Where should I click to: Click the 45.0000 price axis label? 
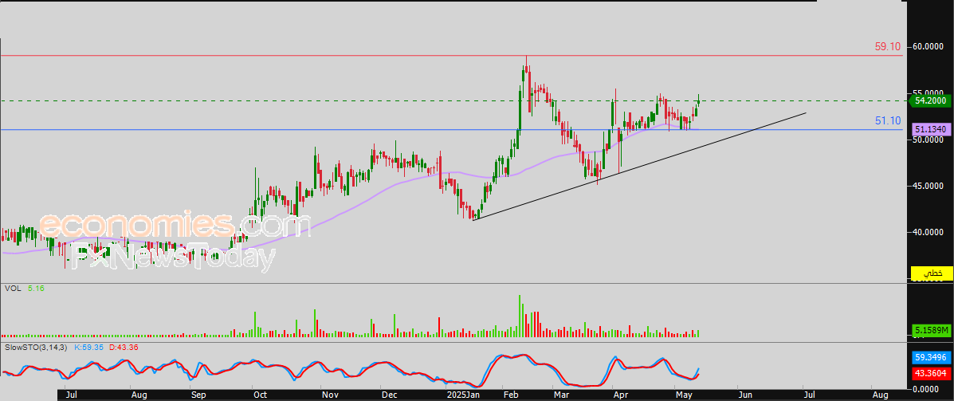[928, 187]
